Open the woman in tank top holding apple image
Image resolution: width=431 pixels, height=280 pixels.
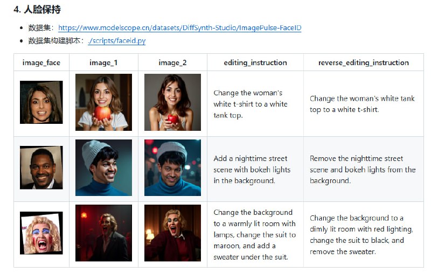click(x=172, y=102)
